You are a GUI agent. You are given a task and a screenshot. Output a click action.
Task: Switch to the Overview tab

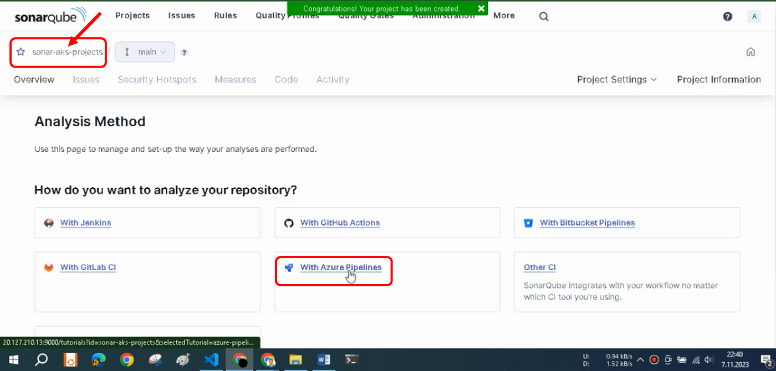tap(34, 80)
